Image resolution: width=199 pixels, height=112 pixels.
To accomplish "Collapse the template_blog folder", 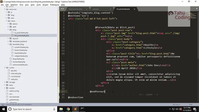I will coord(8,44).
